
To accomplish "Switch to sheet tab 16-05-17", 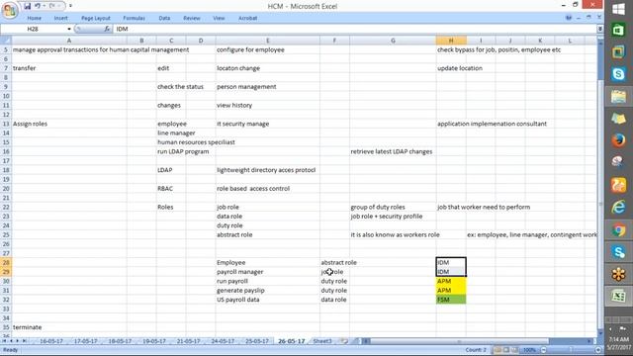I will [51, 341].
